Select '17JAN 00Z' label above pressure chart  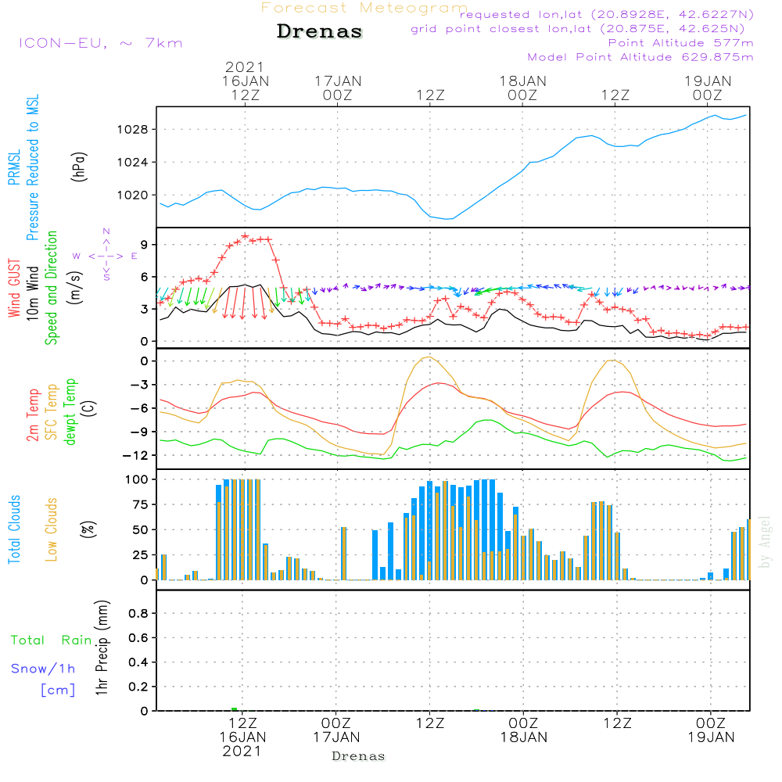[x=338, y=88]
